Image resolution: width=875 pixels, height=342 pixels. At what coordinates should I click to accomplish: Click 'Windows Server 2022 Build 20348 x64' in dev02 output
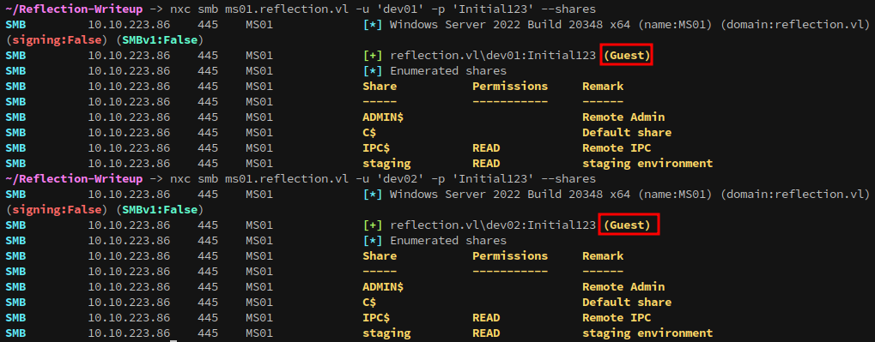(x=510, y=195)
